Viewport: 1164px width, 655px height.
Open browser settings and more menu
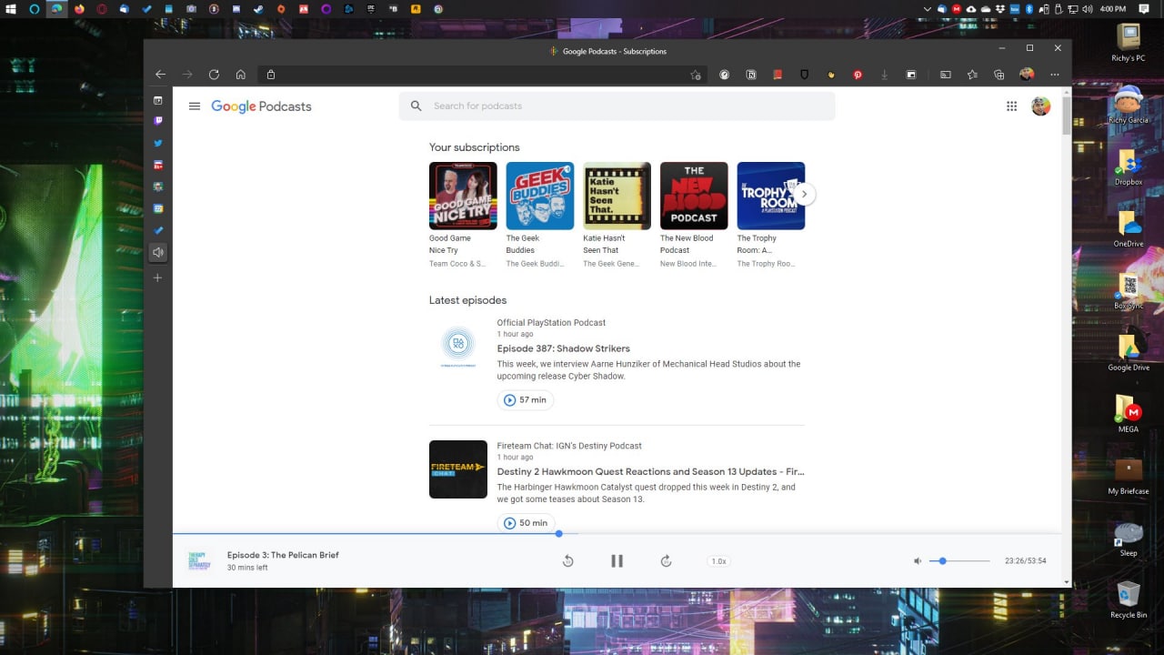coord(1055,75)
